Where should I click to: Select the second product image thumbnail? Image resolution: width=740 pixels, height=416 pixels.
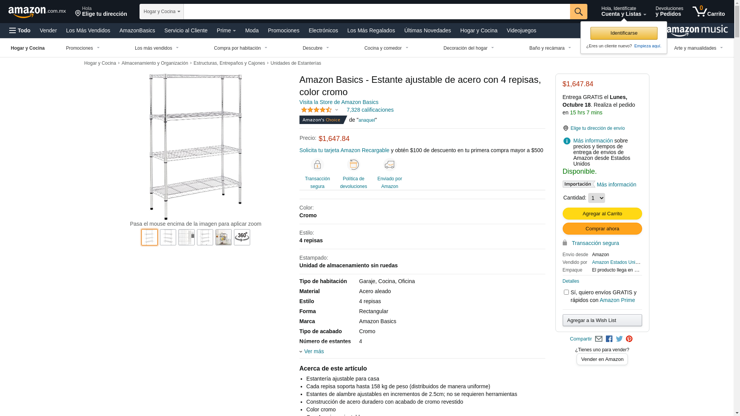(x=168, y=237)
